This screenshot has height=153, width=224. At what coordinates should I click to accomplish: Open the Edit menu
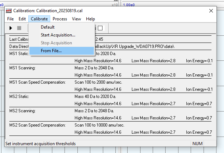(22, 19)
